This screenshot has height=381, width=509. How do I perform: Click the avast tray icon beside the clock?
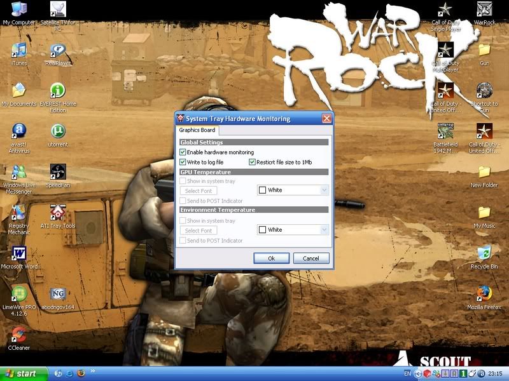tap(482, 374)
